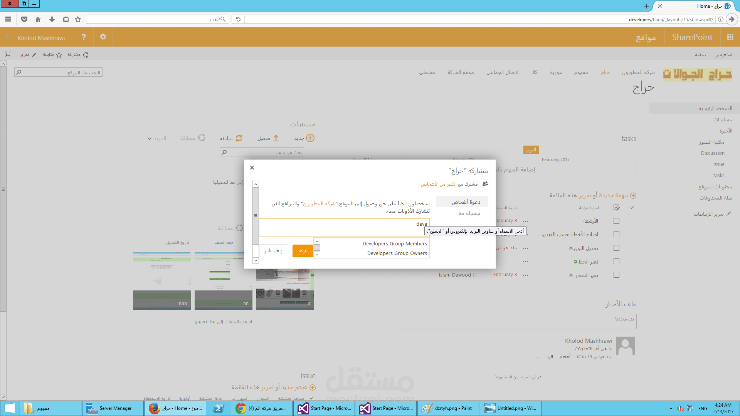
Task: Click the page reload icon
Action: tap(238, 19)
